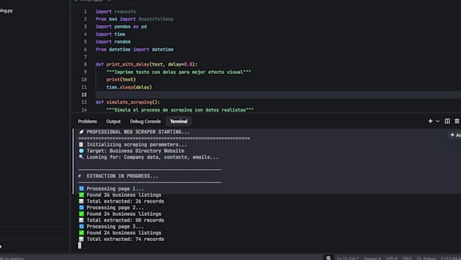Click 'from datetime import datetime' on line 6
Screen dimensions: 461x260
coord(134,50)
